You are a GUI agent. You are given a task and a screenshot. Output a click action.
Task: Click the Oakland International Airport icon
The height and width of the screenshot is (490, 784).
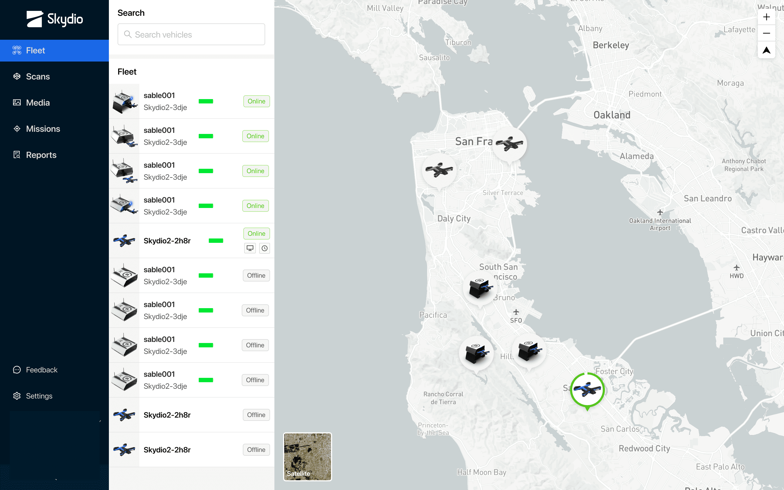[660, 213]
